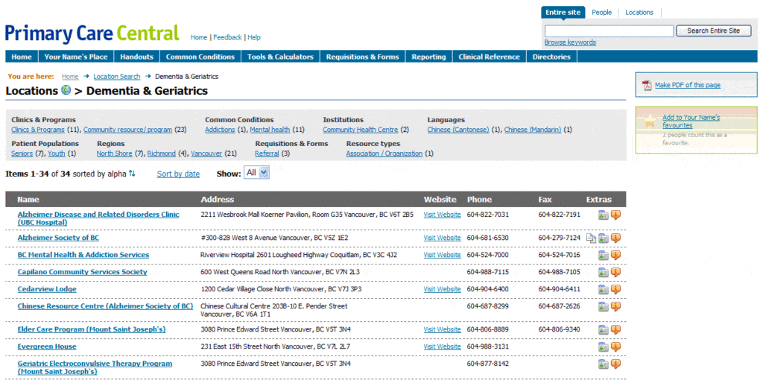Toggle alpha sort order arrows icon

132,174
